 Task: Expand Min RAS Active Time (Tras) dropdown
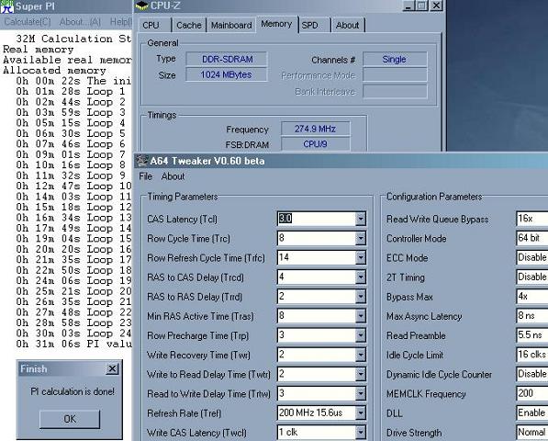coord(360,316)
